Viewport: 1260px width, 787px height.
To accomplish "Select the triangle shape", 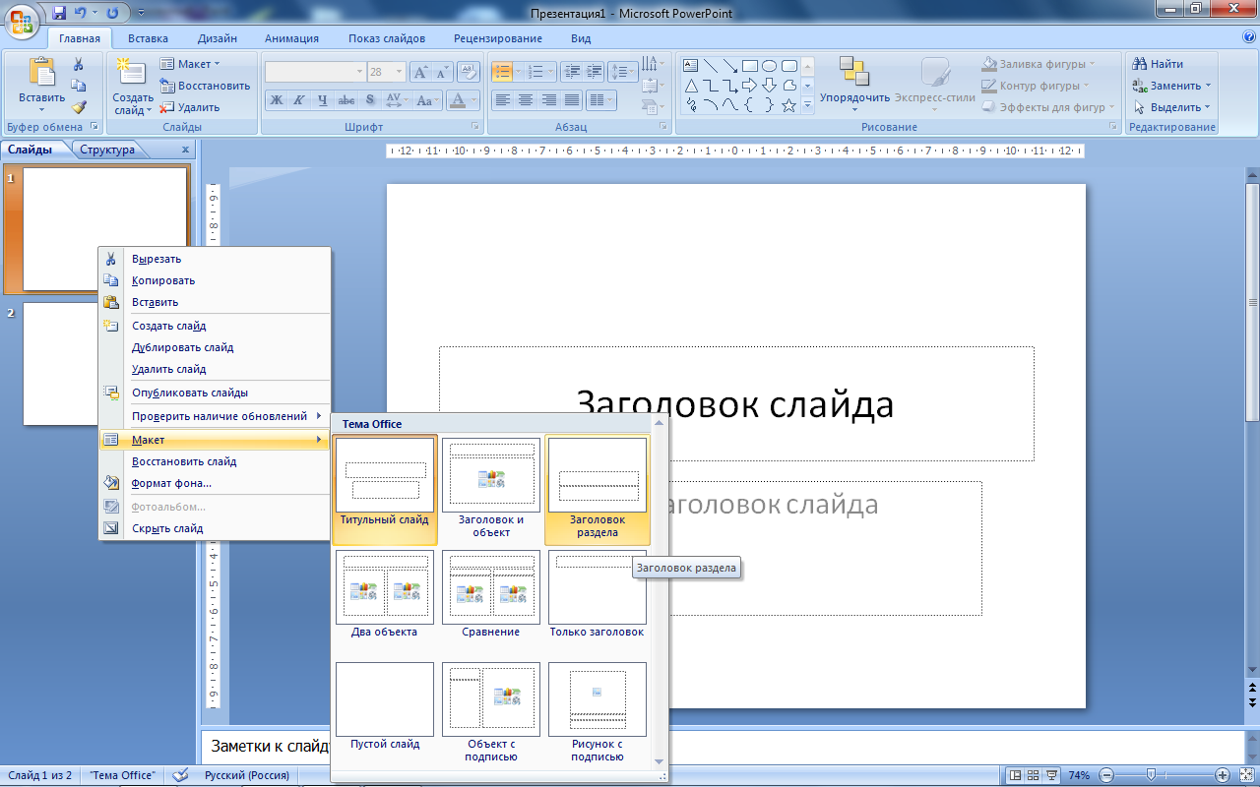I will pyautogui.click(x=690, y=85).
